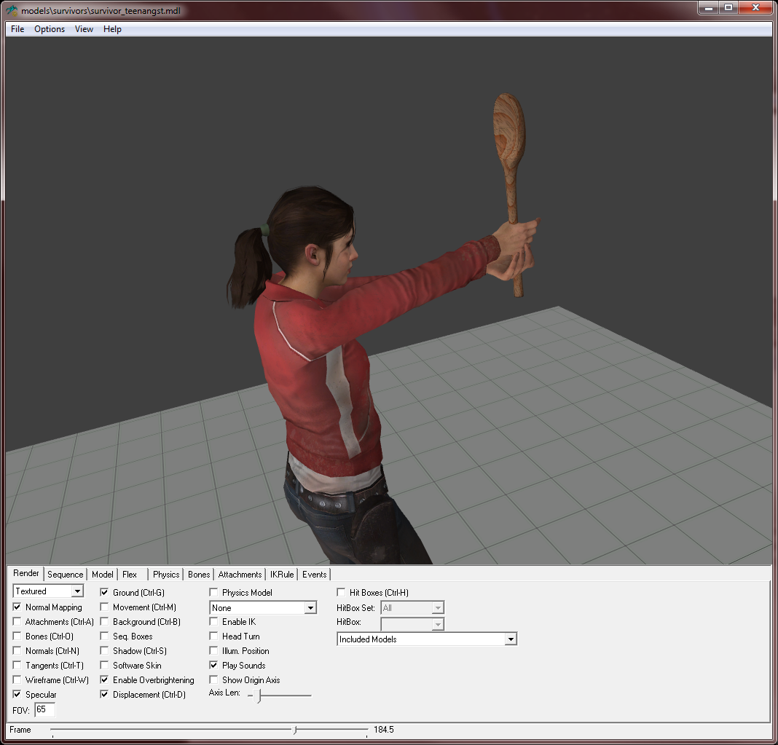Switch to the Sequence tab

[x=65, y=575]
